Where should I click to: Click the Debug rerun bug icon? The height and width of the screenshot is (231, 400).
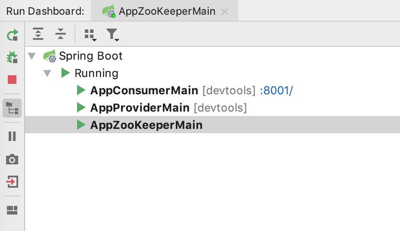click(x=12, y=57)
